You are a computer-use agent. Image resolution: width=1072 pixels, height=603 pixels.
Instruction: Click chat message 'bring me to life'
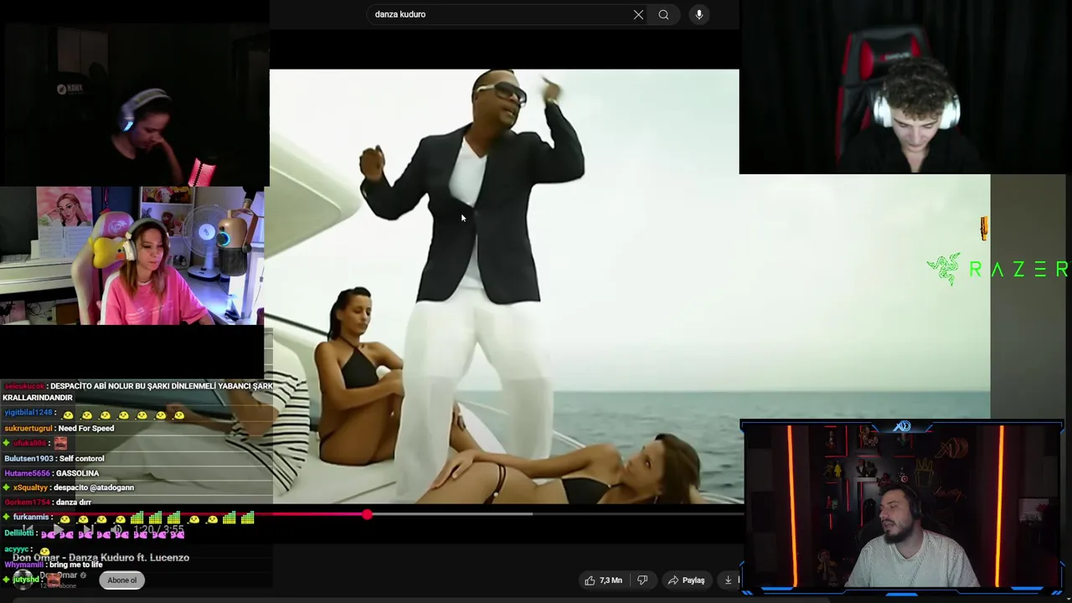(75, 564)
